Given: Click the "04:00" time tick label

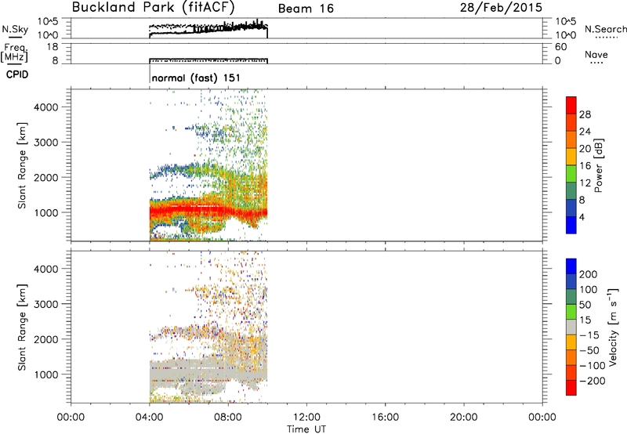Looking at the screenshot, I should (150, 418).
